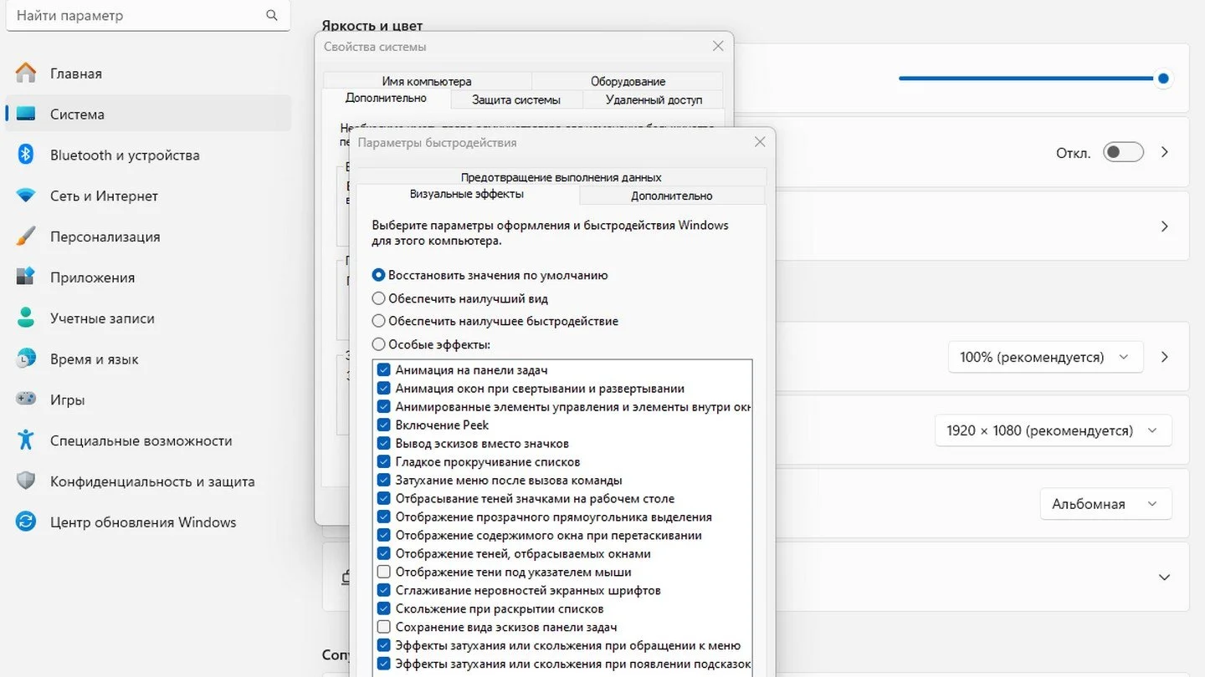Image resolution: width=1205 pixels, height=677 pixels.
Task: Uncheck Анимация на панели задач
Action: click(x=383, y=369)
